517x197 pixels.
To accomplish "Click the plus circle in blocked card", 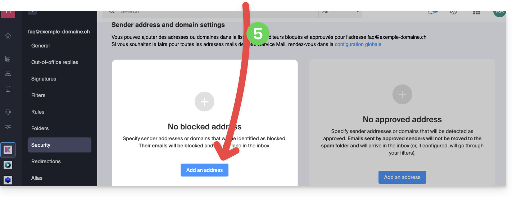I will [x=204, y=102].
